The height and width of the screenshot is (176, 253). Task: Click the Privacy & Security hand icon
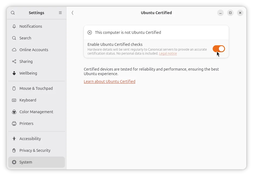coord(14,150)
